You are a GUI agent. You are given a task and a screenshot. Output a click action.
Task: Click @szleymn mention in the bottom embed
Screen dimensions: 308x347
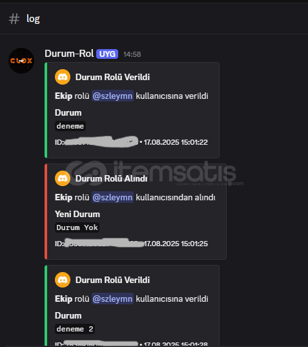click(112, 299)
